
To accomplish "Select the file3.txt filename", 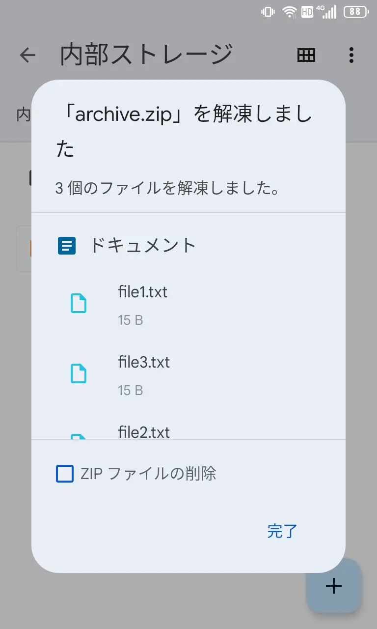I will tap(144, 362).
